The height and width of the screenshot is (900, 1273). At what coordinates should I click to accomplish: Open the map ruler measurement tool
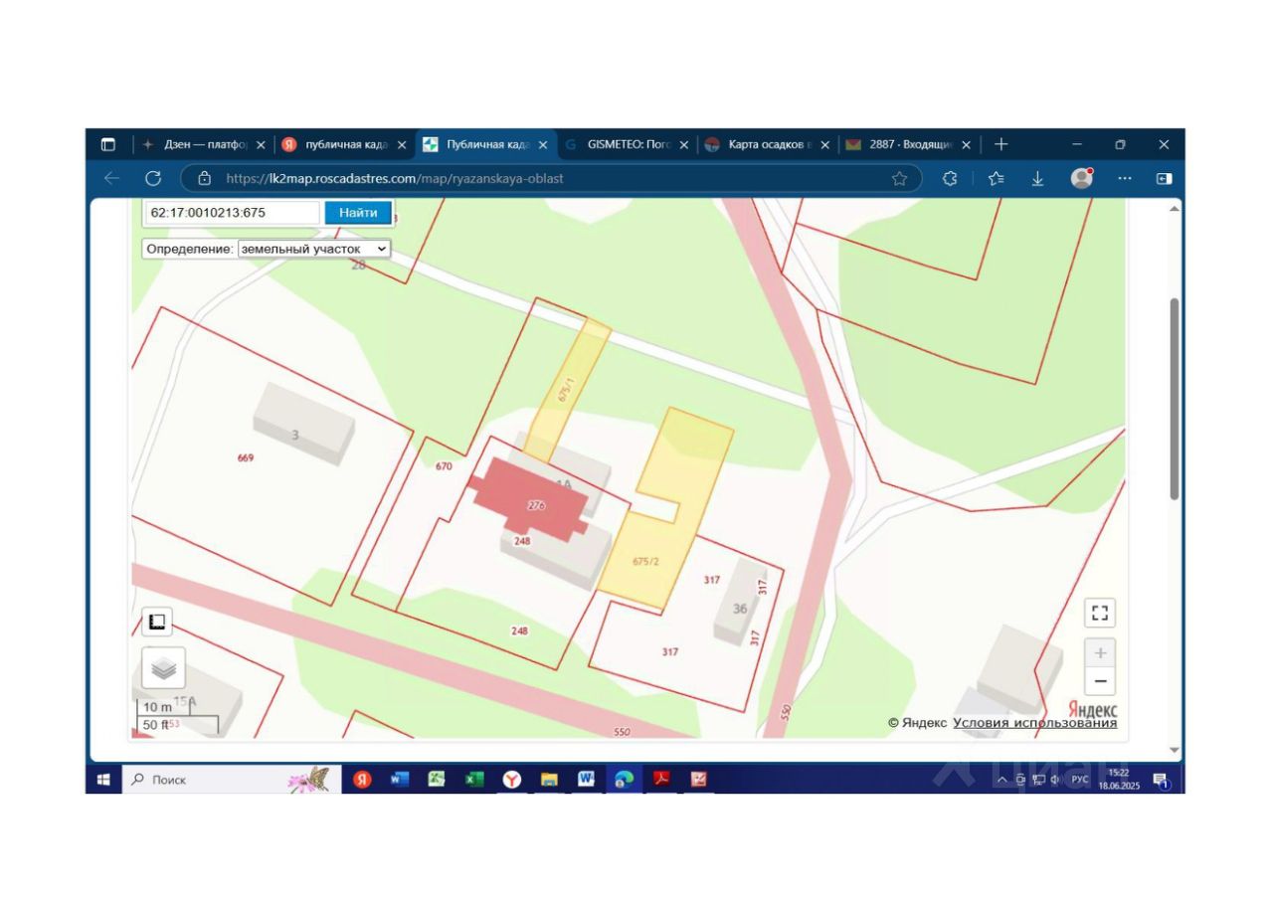156,623
